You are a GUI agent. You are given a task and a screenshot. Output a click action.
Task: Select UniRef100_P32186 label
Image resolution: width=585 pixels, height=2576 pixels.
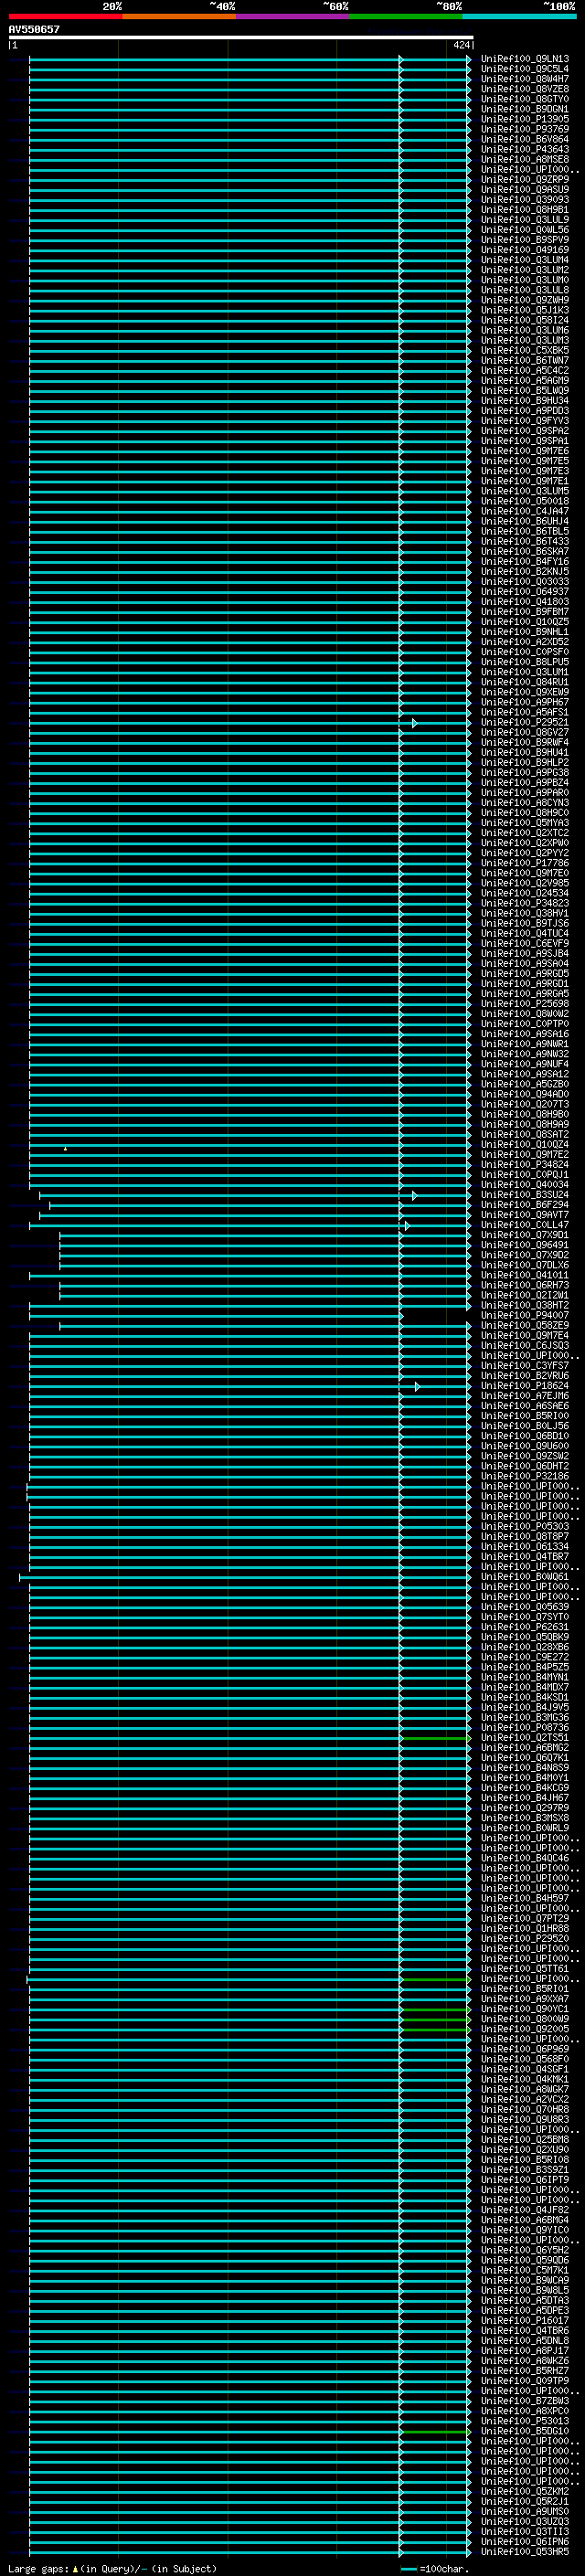point(525,1476)
